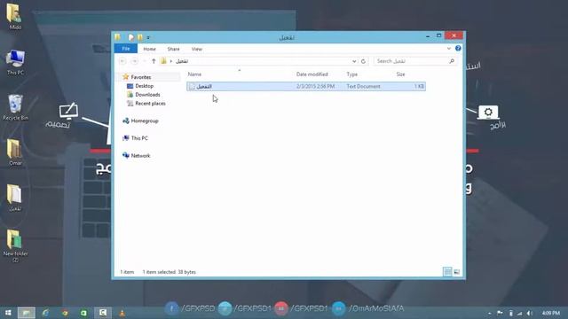Click the Explorer window system folder icon

pos(118,37)
